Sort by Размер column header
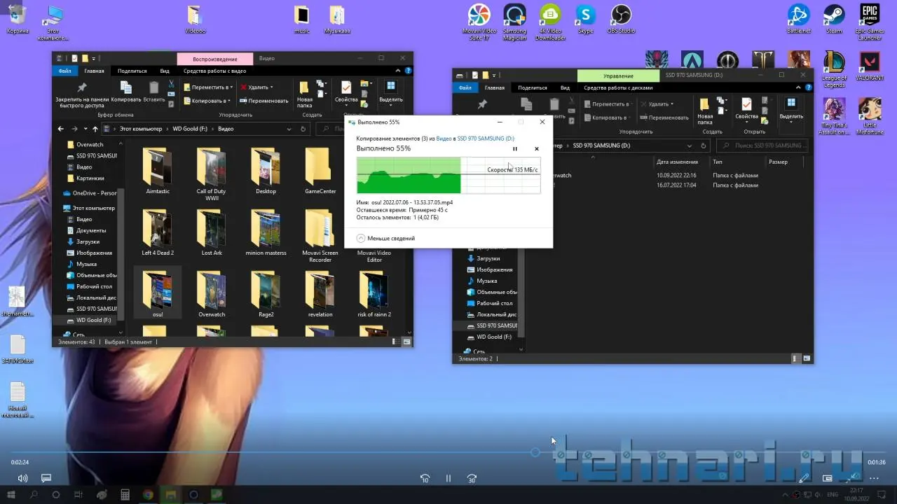 [x=778, y=162]
